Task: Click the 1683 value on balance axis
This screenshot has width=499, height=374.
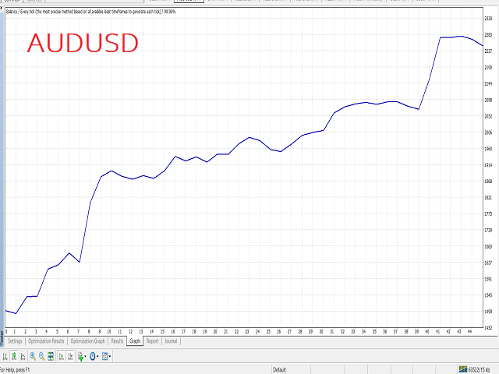Action: point(488,246)
